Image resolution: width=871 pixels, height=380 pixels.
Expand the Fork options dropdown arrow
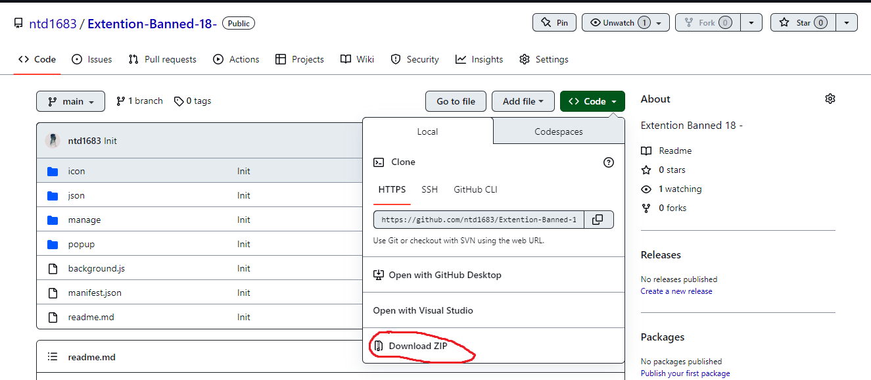pos(751,22)
